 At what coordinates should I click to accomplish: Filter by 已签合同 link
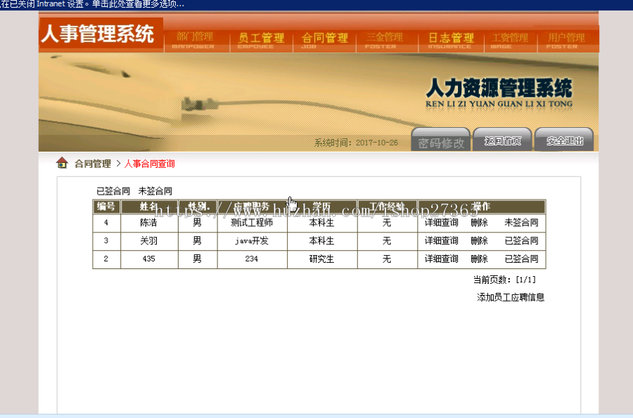tap(113, 191)
